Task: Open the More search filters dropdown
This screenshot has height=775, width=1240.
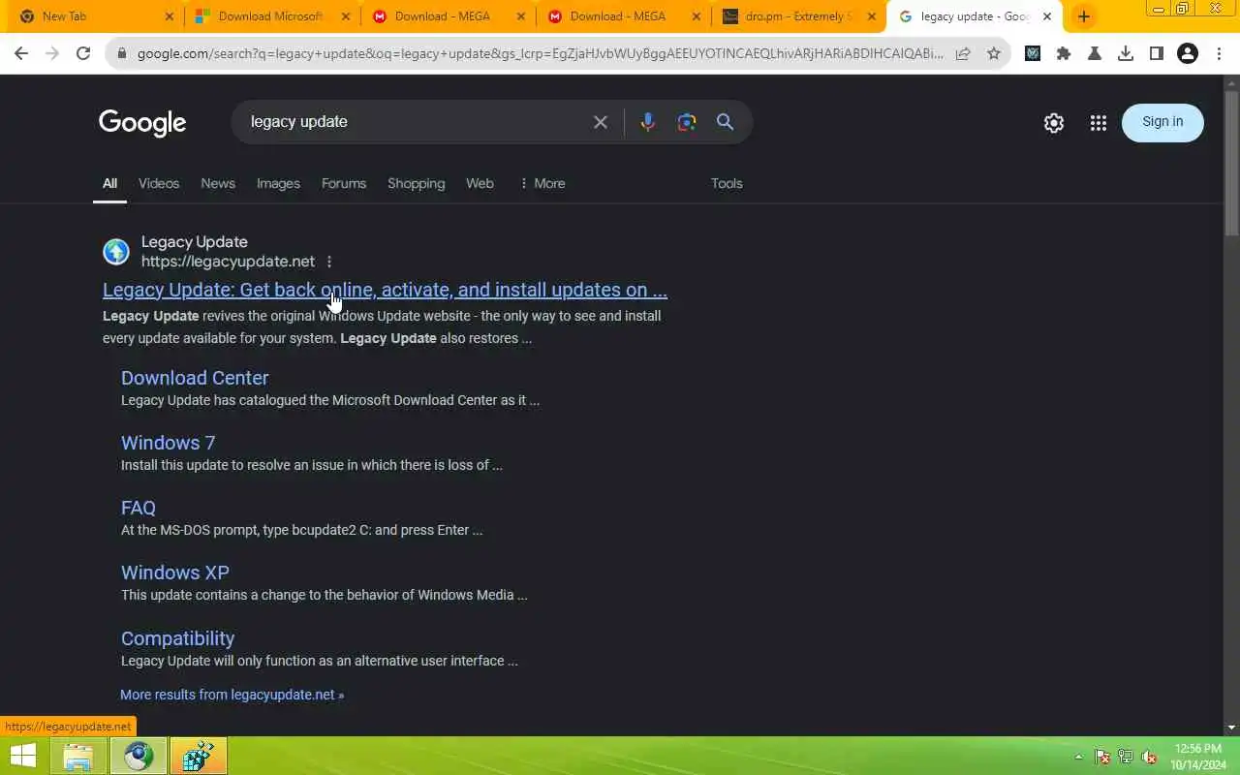Action: [x=542, y=183]
